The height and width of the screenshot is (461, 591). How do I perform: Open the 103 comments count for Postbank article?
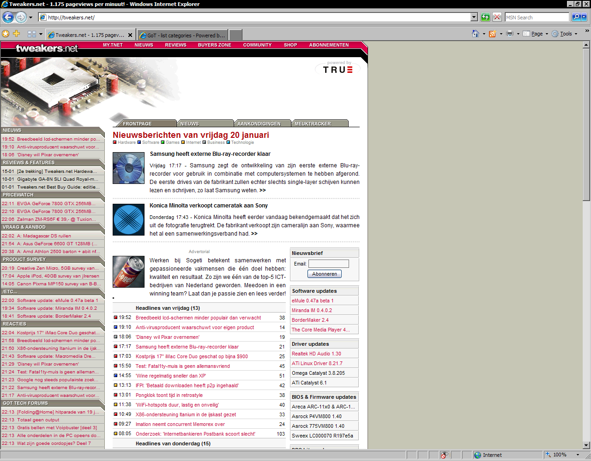[281, 434]
